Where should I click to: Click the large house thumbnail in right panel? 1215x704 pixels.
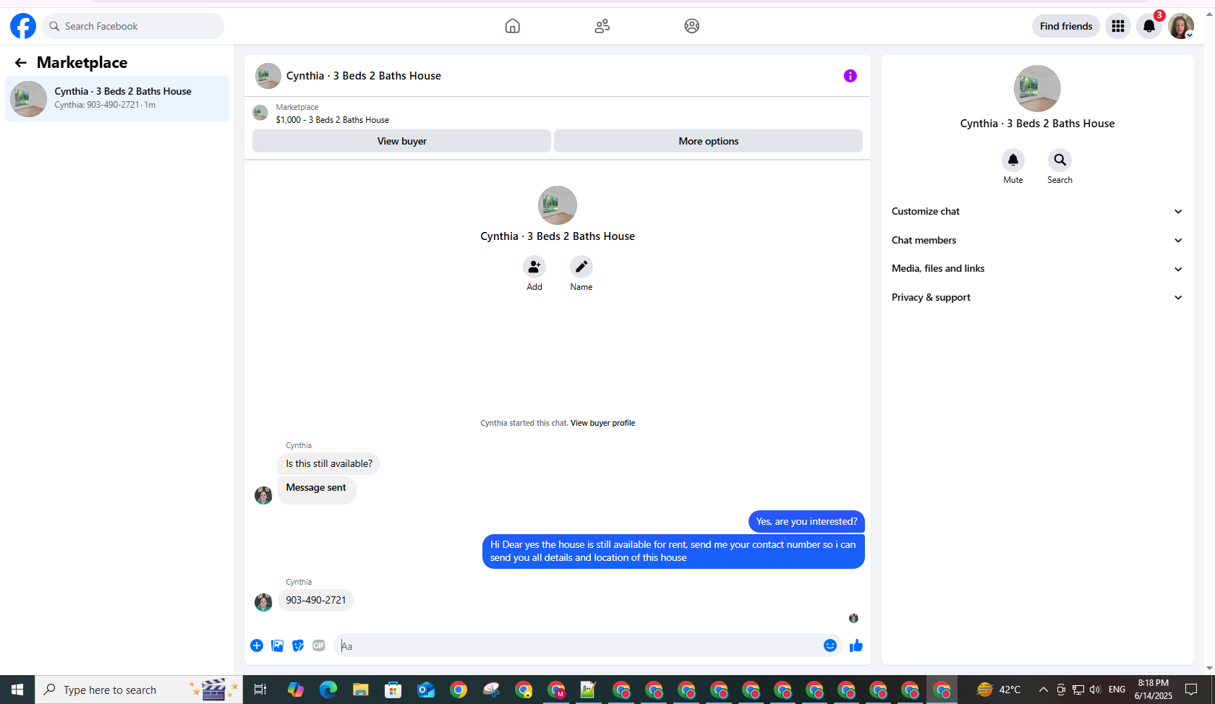(x=1037, y=89)
